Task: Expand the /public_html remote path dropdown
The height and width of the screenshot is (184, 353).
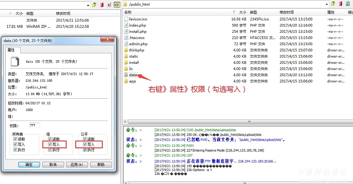Action: point(327,4)
